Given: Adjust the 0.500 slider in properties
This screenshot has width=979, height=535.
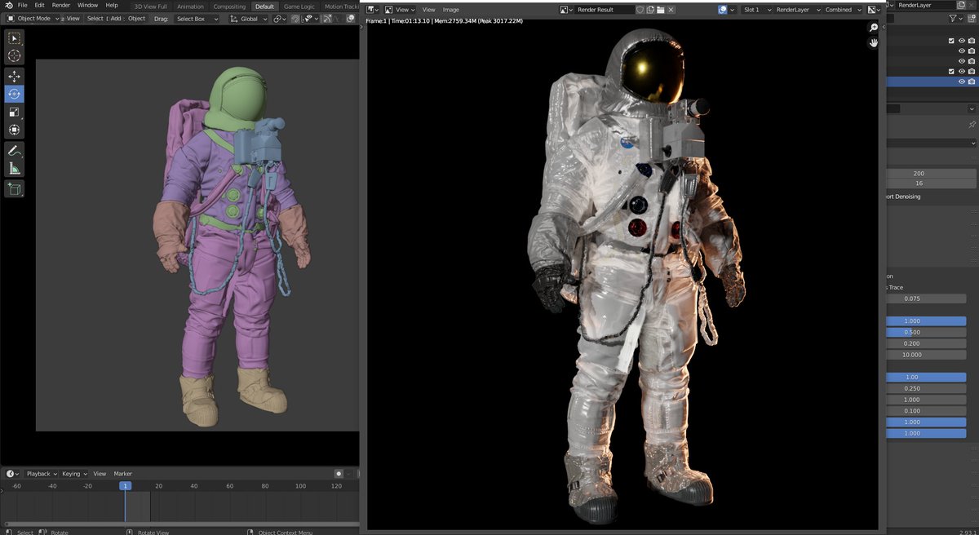Looking at the screenshot, I should coord(926,332).
